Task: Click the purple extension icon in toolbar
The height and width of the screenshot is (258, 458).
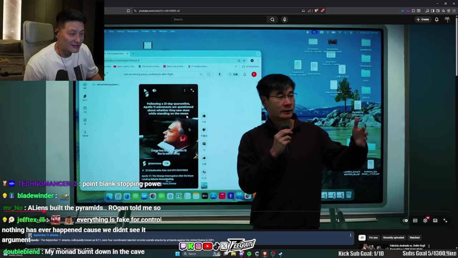Action: coord(408,11)
